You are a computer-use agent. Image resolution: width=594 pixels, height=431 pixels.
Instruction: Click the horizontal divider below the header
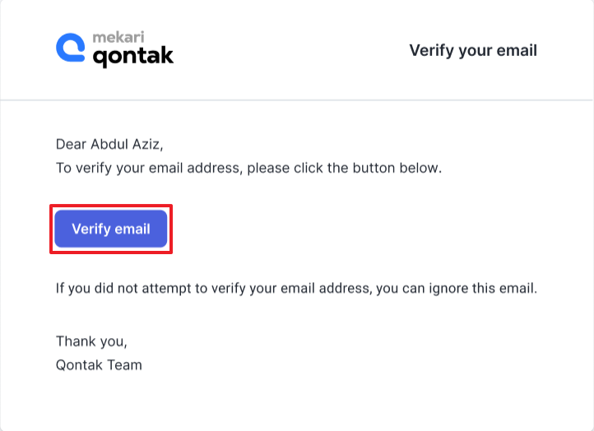(x=297, y=100)
